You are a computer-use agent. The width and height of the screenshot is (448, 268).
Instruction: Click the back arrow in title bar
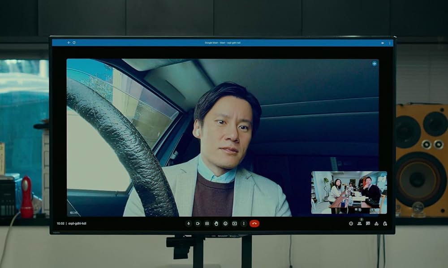click(69, 43)
